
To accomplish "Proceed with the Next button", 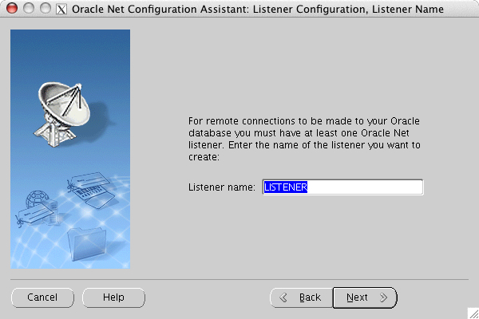I will [x=365, y=297].
